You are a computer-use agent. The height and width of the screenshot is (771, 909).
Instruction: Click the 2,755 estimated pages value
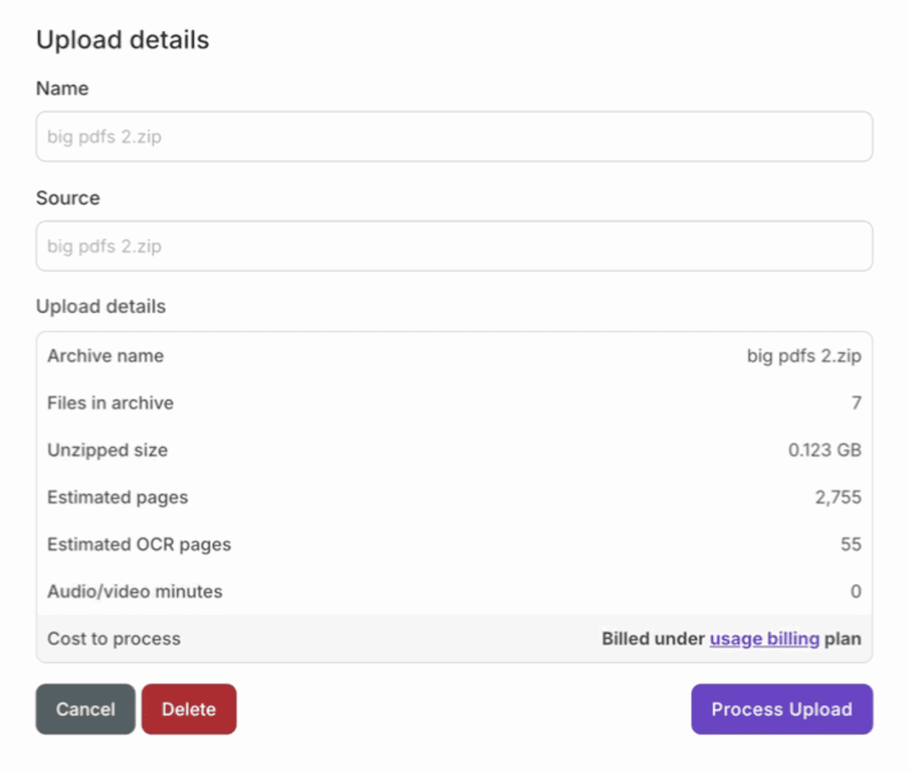pyautogui.click(x=838, y=497)
